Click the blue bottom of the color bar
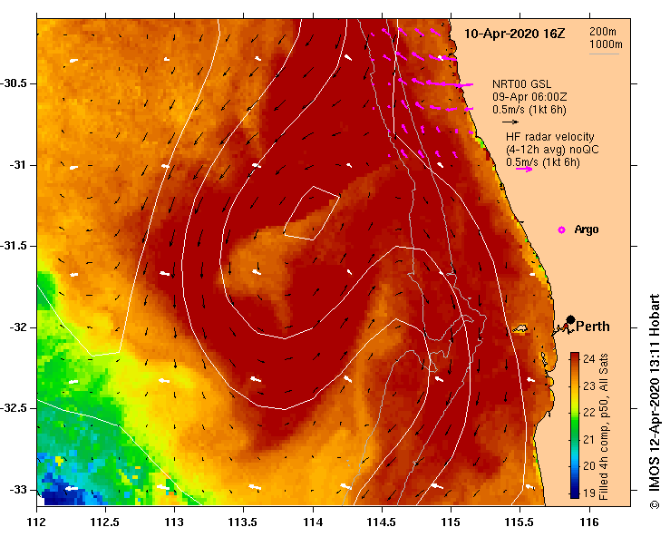This screenshot has width=670, height=537. coord(575,494)
